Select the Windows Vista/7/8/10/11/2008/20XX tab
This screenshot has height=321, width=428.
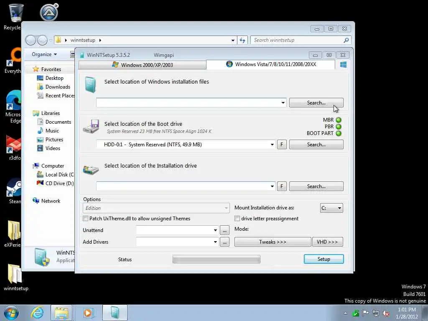271,64
